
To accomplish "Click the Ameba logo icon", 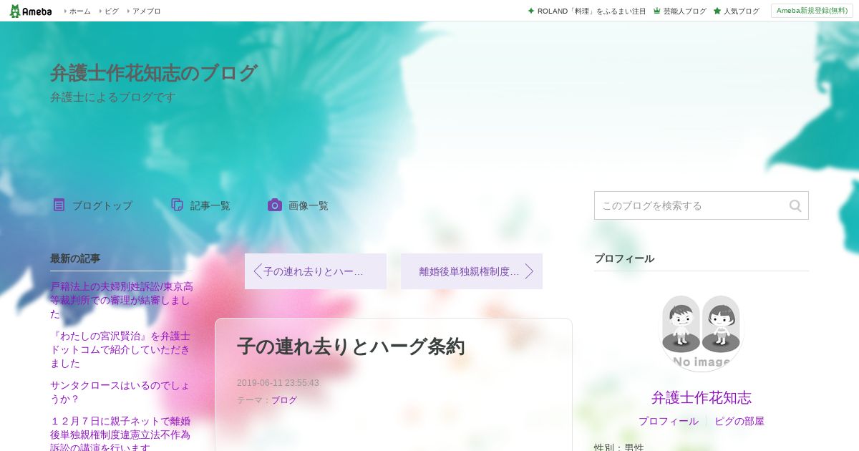I will [x=30, y=11].
